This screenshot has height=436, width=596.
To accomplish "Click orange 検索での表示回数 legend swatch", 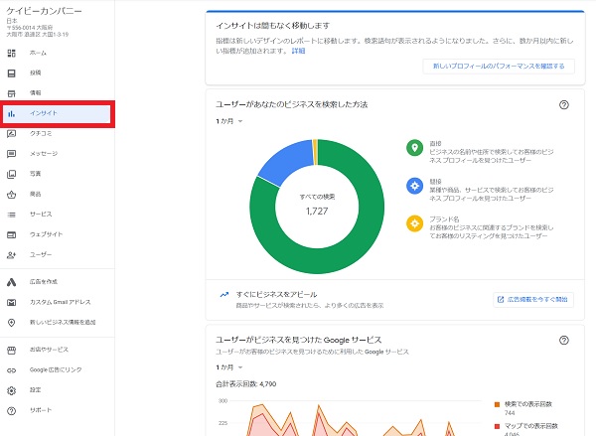I will [x=497, y=404].
